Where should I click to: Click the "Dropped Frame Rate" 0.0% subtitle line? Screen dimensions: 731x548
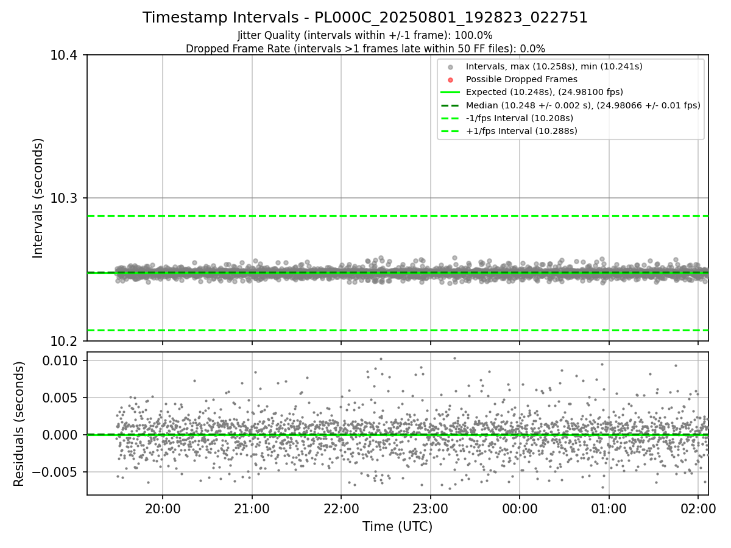365,49
